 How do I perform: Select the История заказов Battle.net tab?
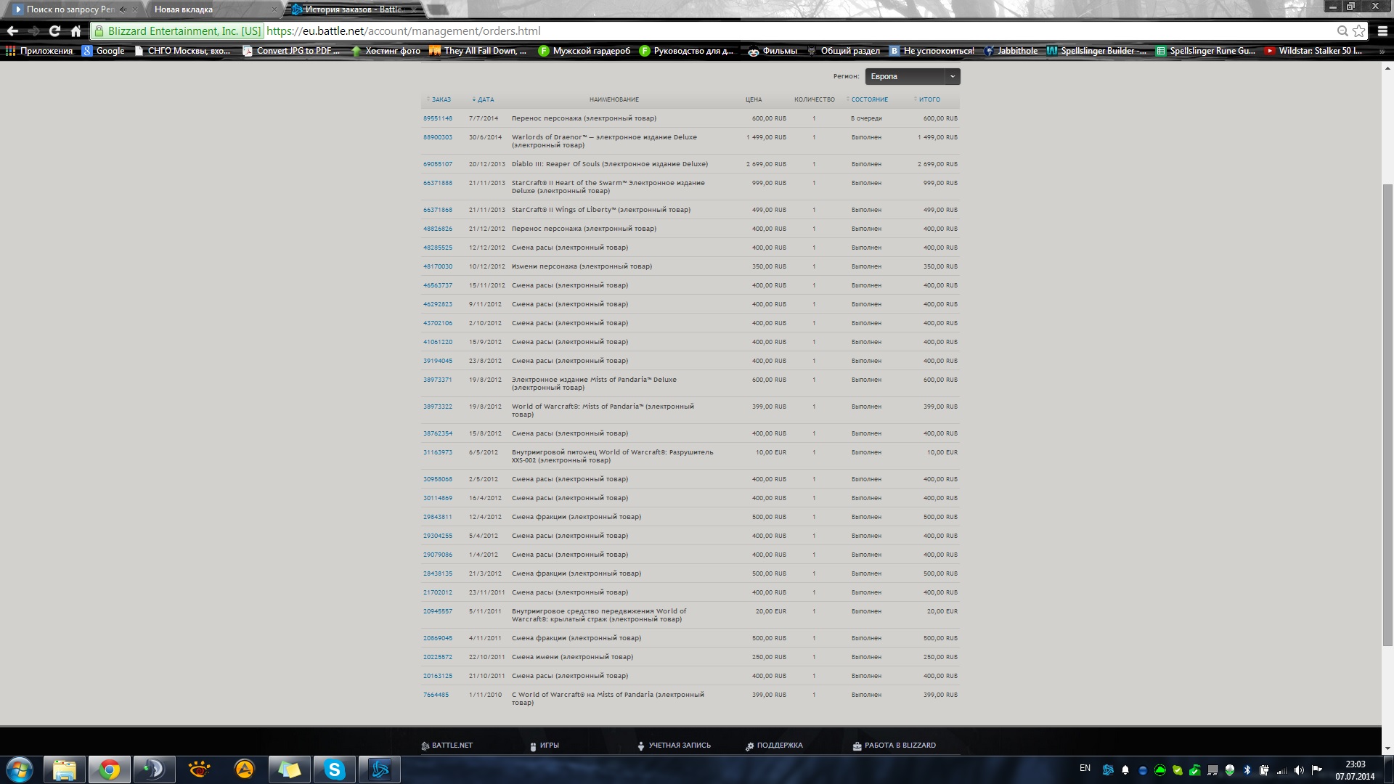pyautogui.click(x=354, y=9)
